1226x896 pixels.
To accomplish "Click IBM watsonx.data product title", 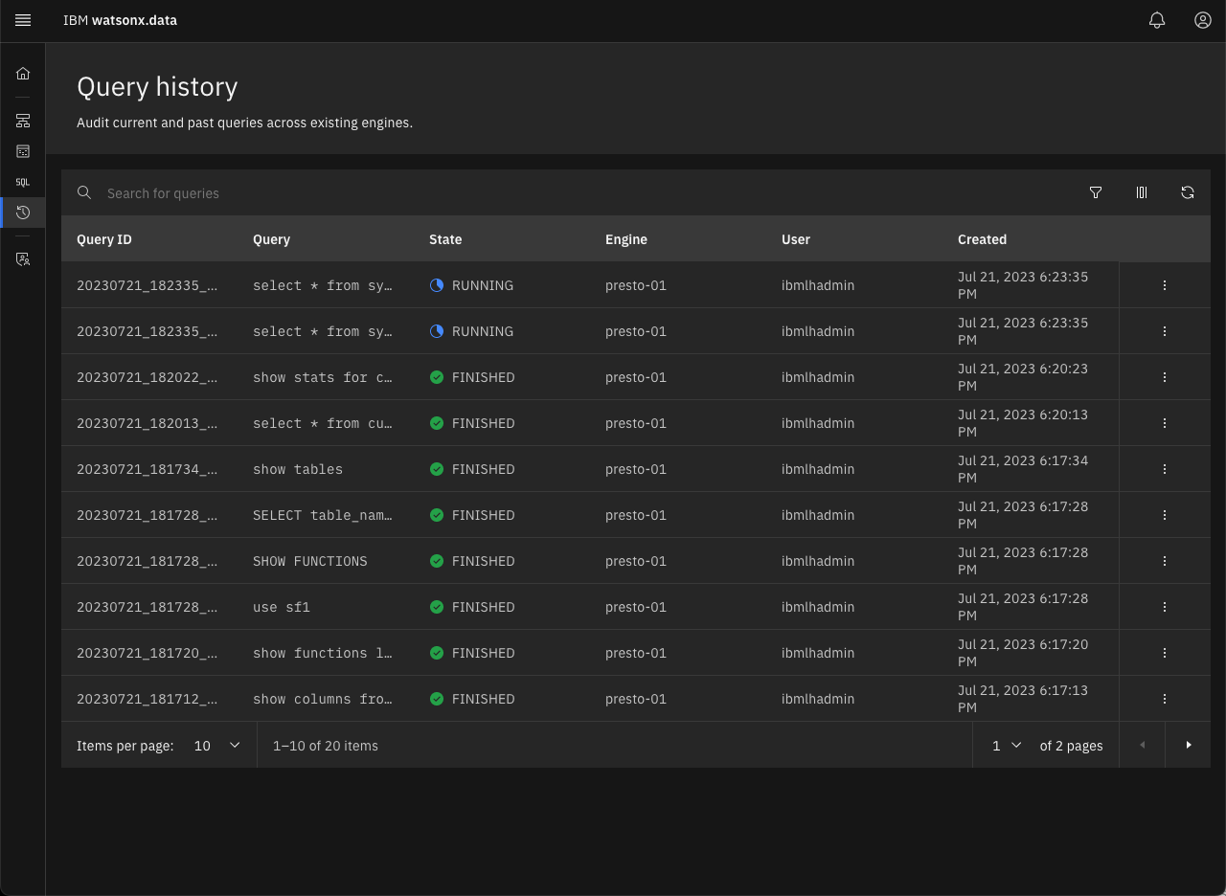I will [120, 20].
